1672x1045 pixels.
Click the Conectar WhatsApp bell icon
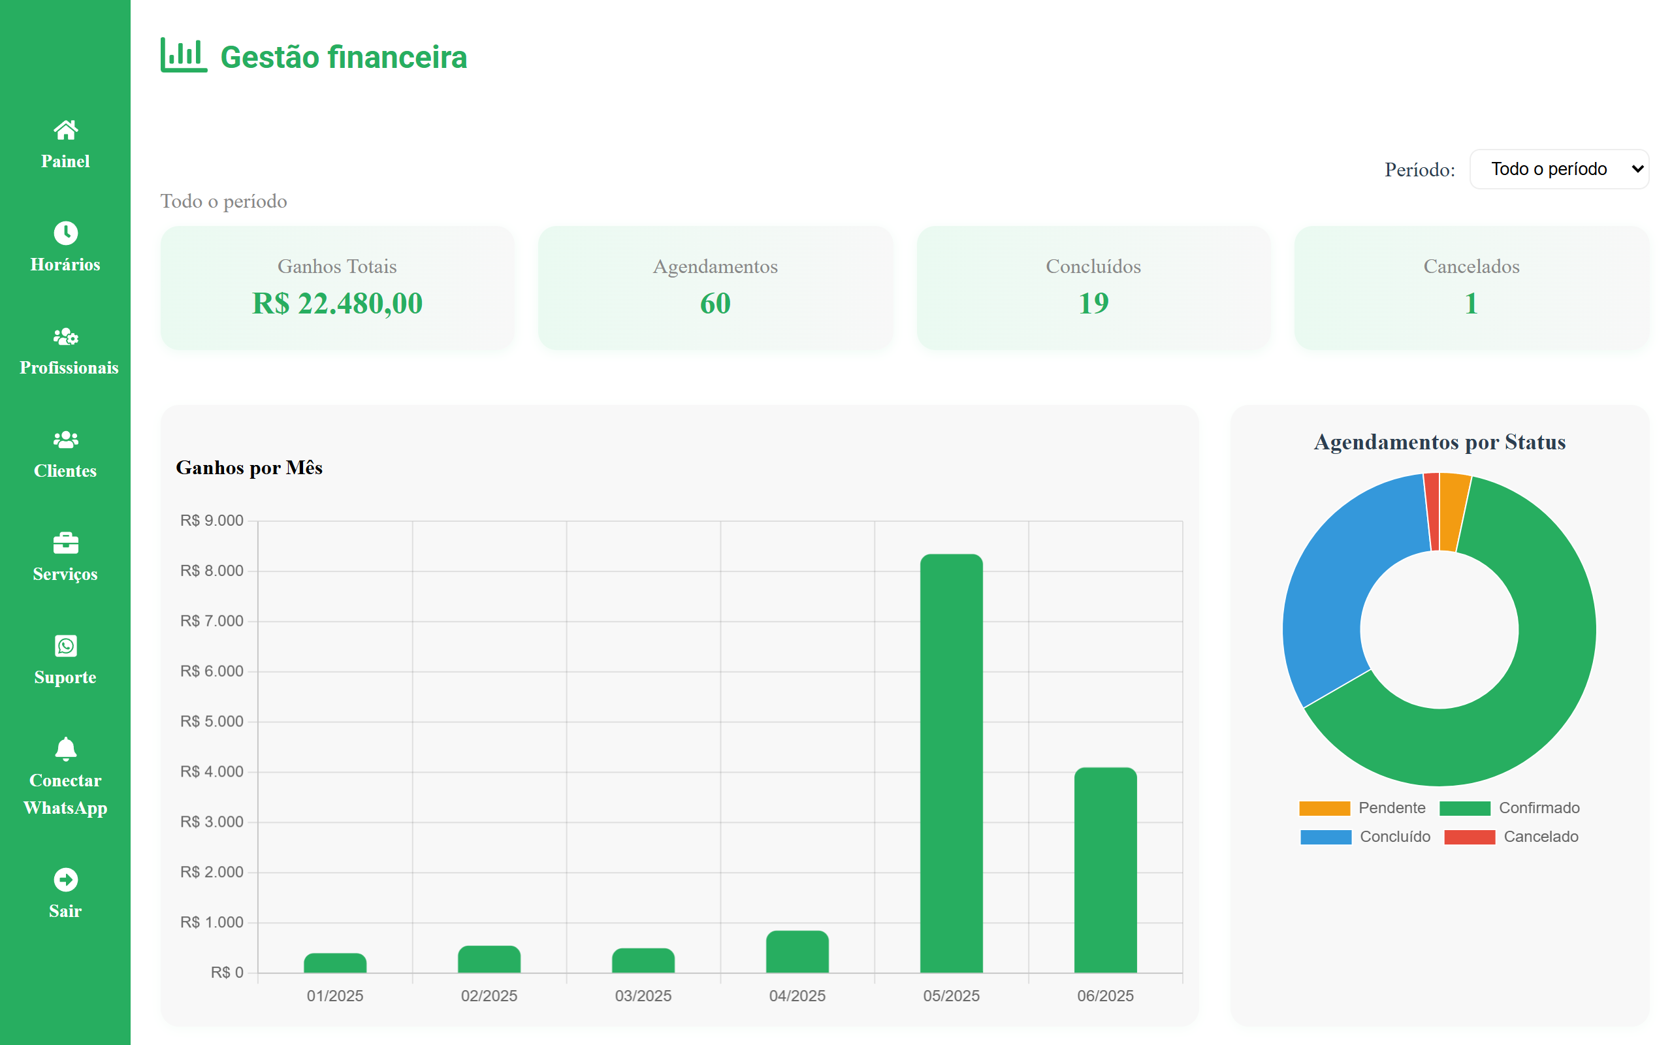point(65,749)
